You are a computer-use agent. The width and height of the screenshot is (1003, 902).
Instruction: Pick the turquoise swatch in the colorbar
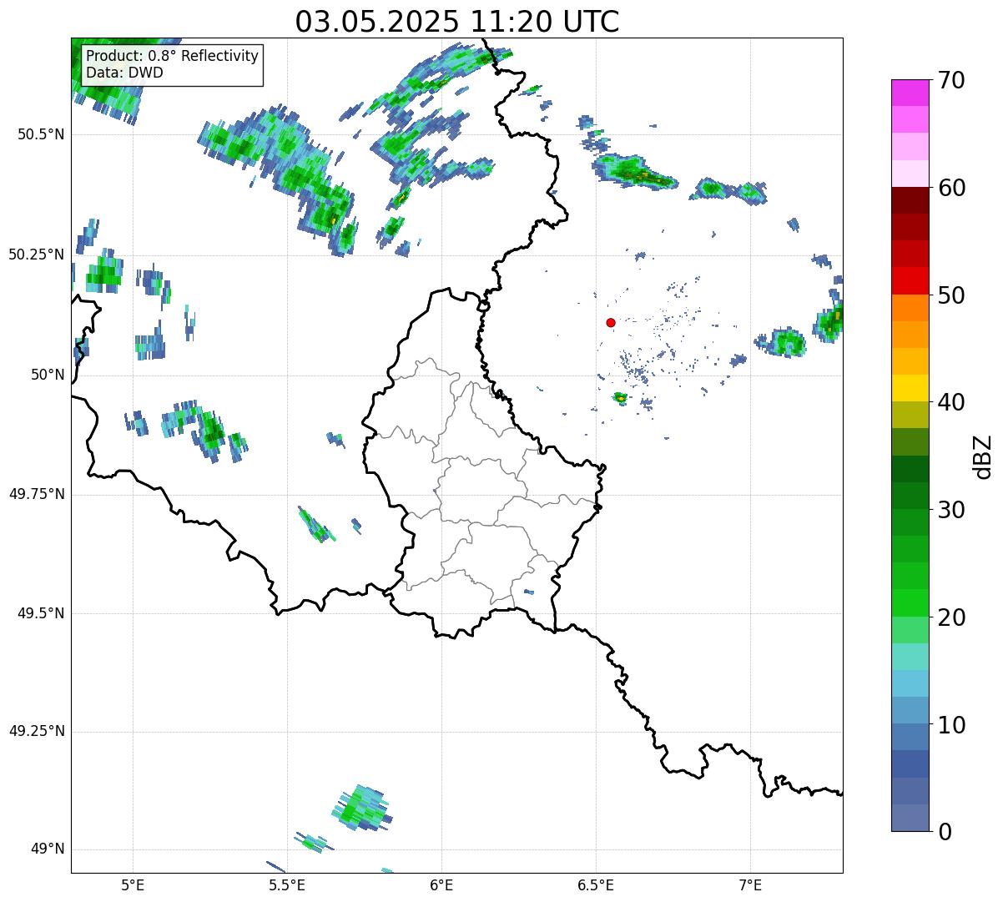point(910,657)
